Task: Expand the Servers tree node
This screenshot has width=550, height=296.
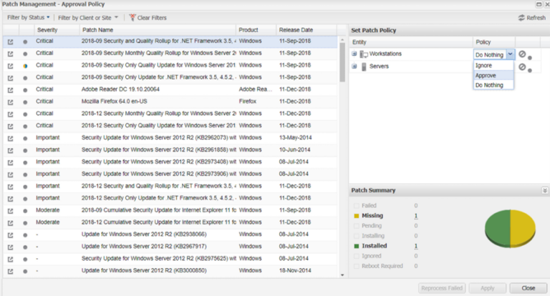Action: point(354,66)
